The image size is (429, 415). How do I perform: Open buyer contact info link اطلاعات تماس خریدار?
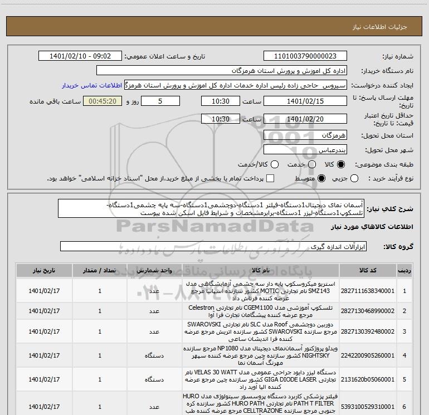pyautogui.click(x=92, y=85)
